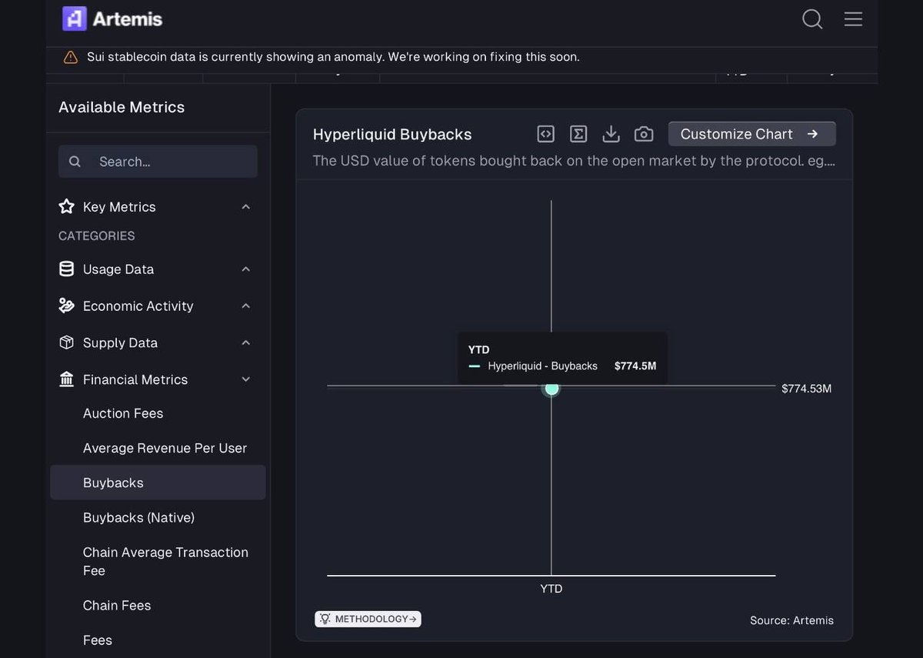Select the Auction Fees metric
The image size is (923, 658).
coord(123,413)
